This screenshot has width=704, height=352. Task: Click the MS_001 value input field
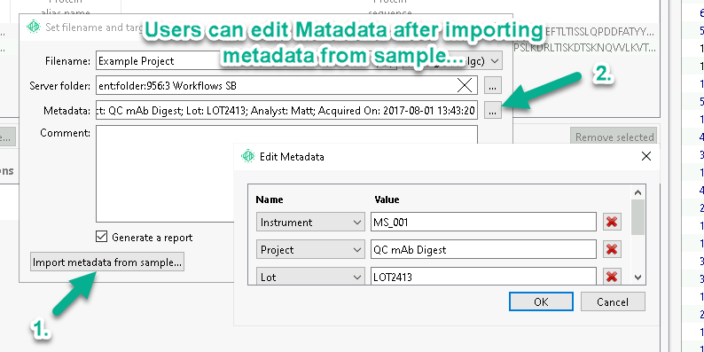click(x=483, y=222)
